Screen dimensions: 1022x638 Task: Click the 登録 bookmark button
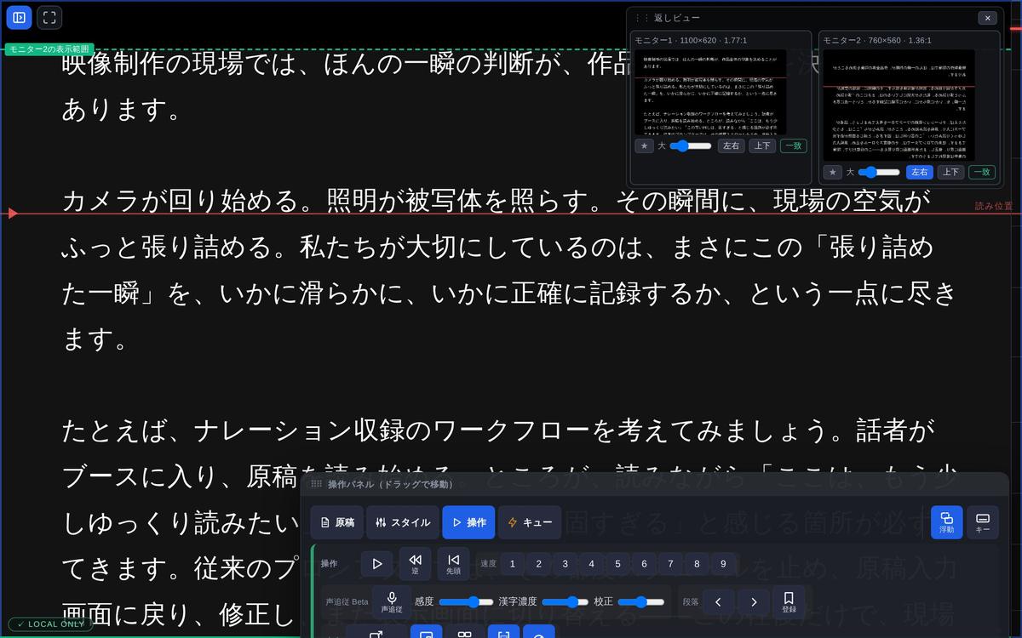pos(789,601)
